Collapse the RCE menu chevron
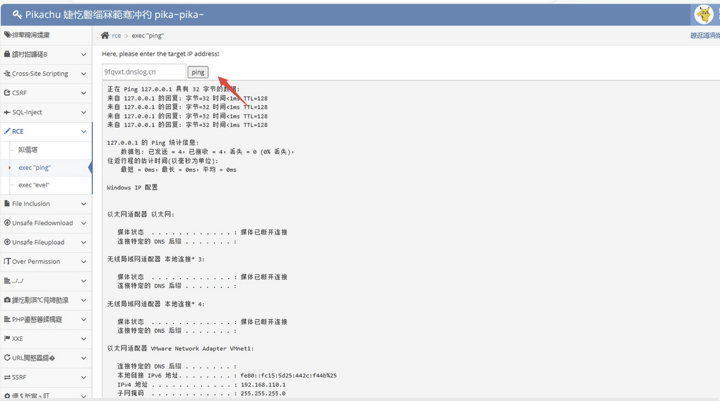Viewport: 720px width, 401px height. point(83,131)
